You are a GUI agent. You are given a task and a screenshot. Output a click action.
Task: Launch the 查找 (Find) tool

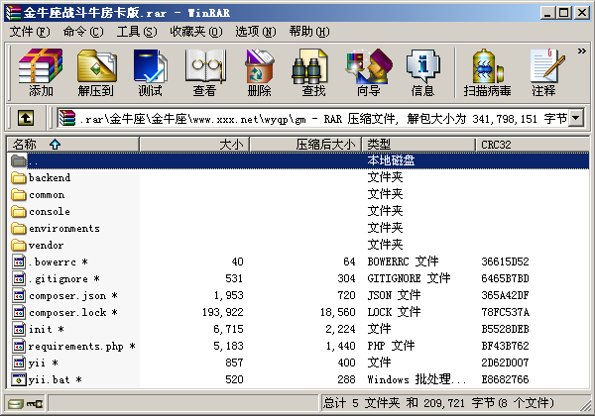(x=313, y=73)
